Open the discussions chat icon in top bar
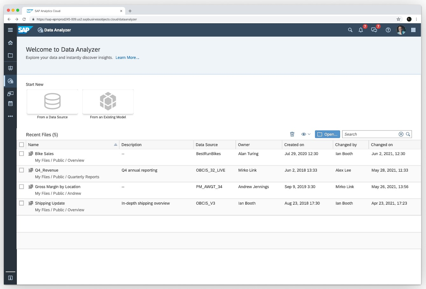Viewport: 426px width, 289px height. [374, 30]
